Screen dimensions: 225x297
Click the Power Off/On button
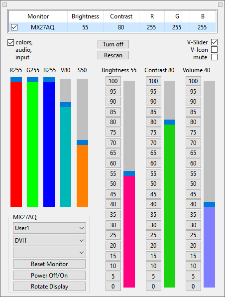click(x=49, y=276)
